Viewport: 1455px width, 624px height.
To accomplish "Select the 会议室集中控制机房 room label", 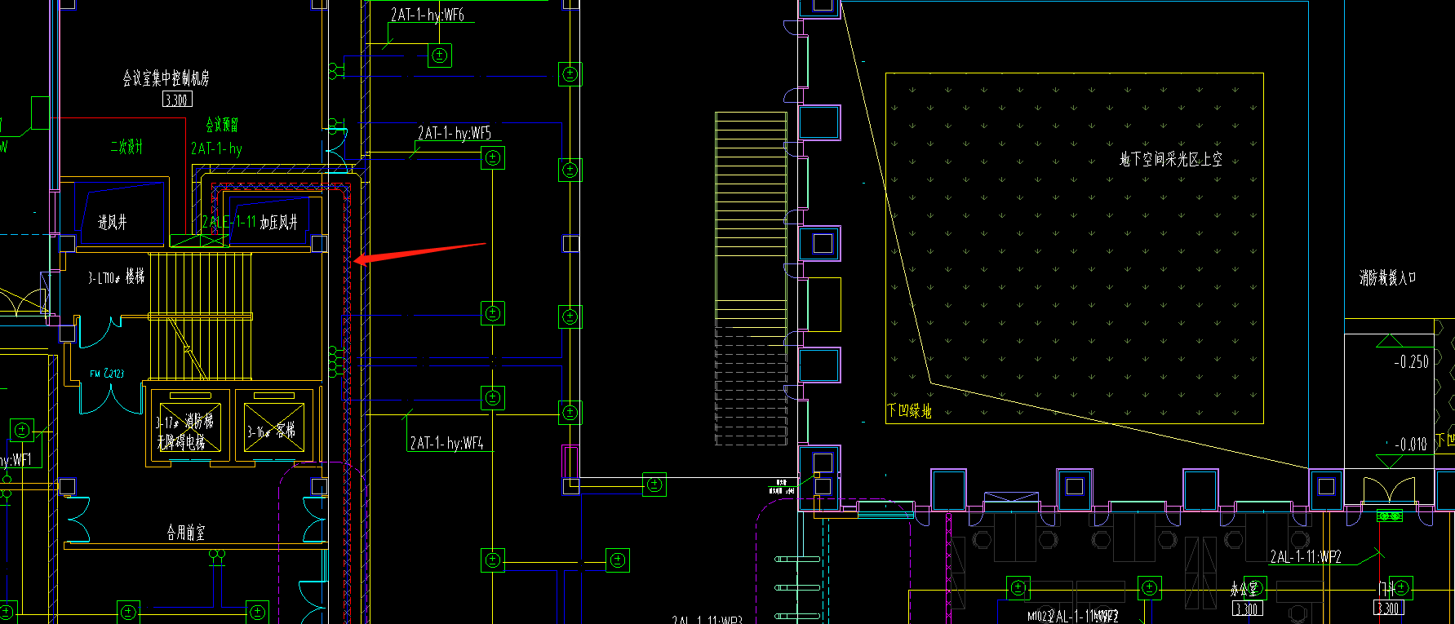I will 166,78.
